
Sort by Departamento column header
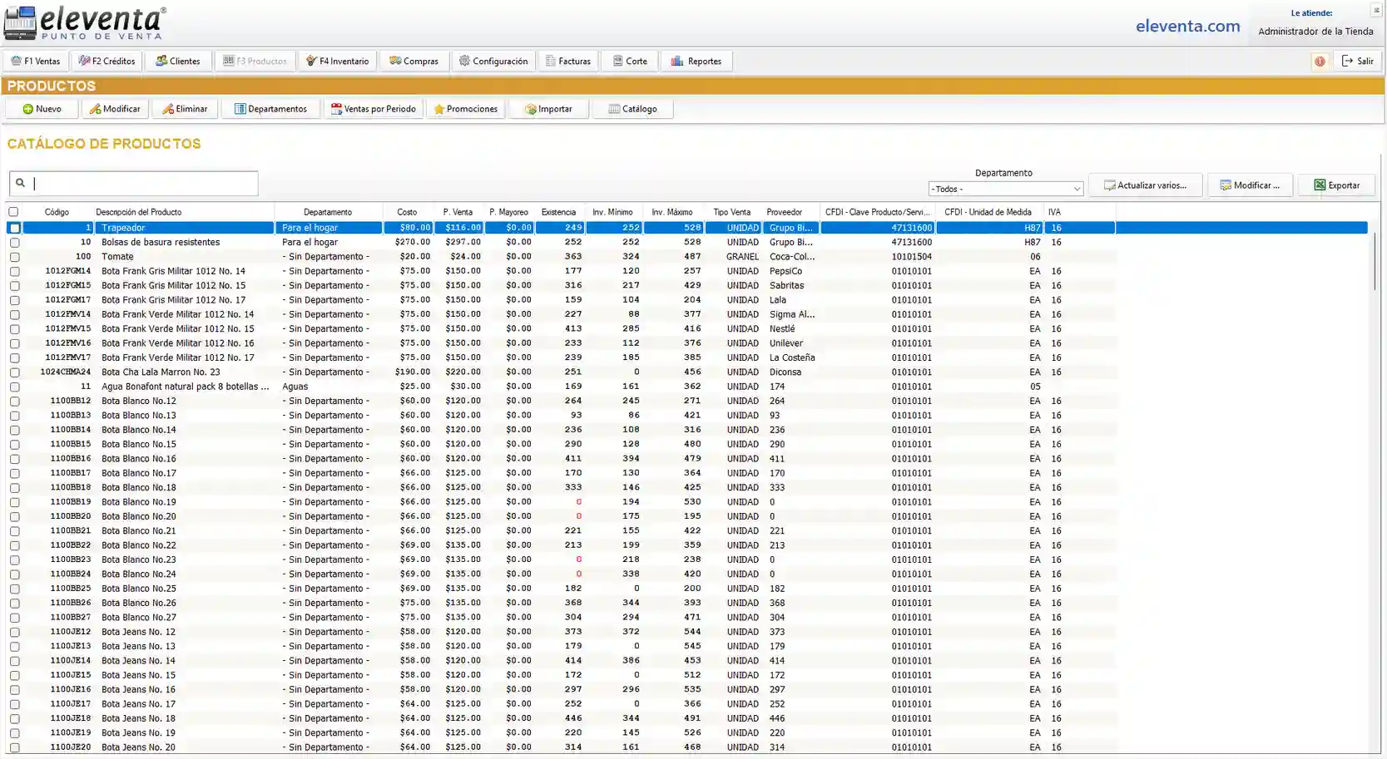pyautogui.click(x=328, y=212)
